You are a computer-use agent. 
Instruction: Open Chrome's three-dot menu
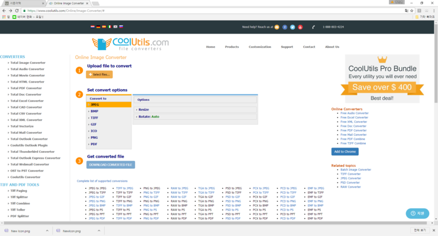434,11
